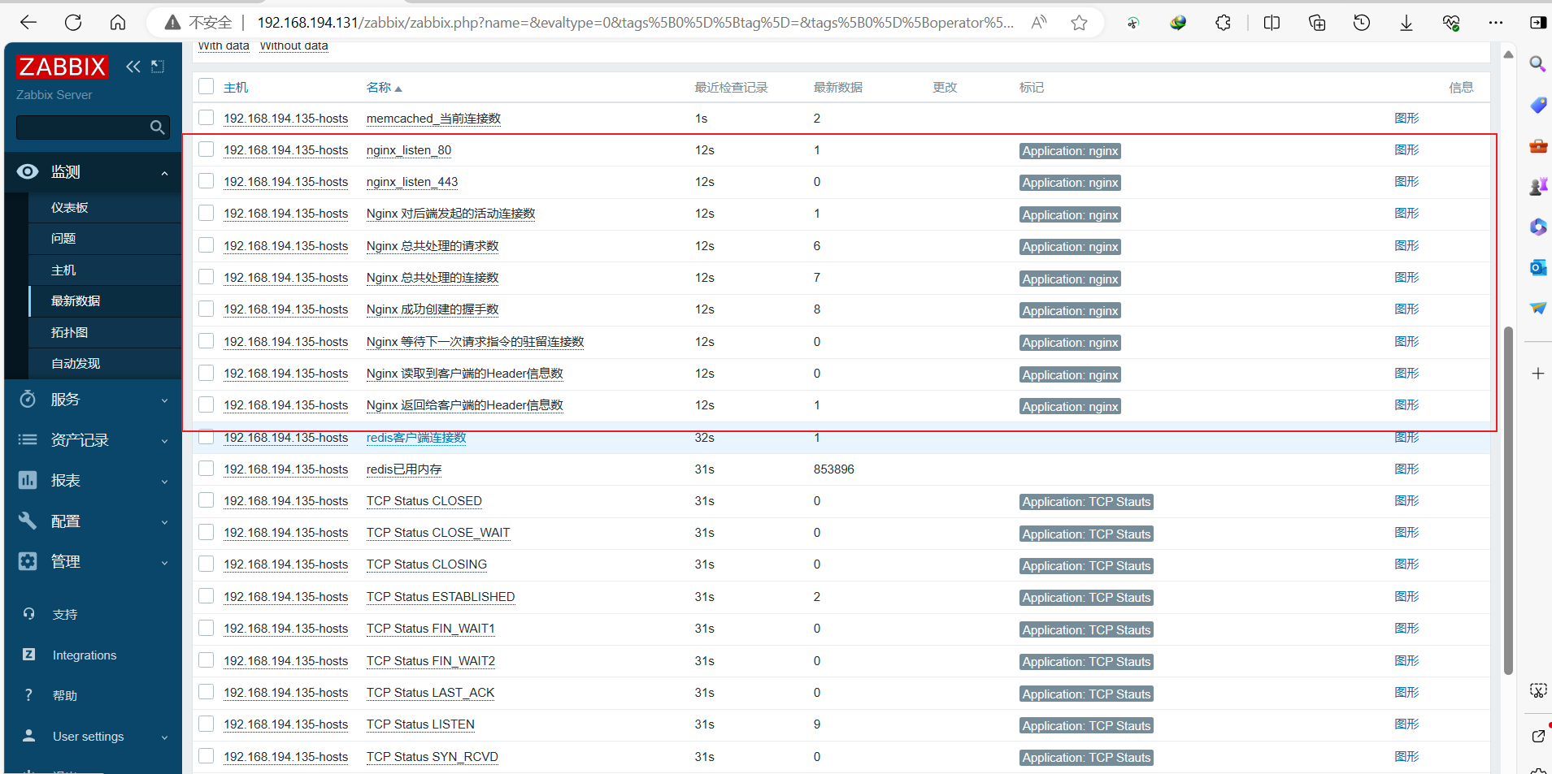The image size is (1552, 774).
Task: Add page to favorites star icon
Action: pyautogui.click(x=1079, y=23)
